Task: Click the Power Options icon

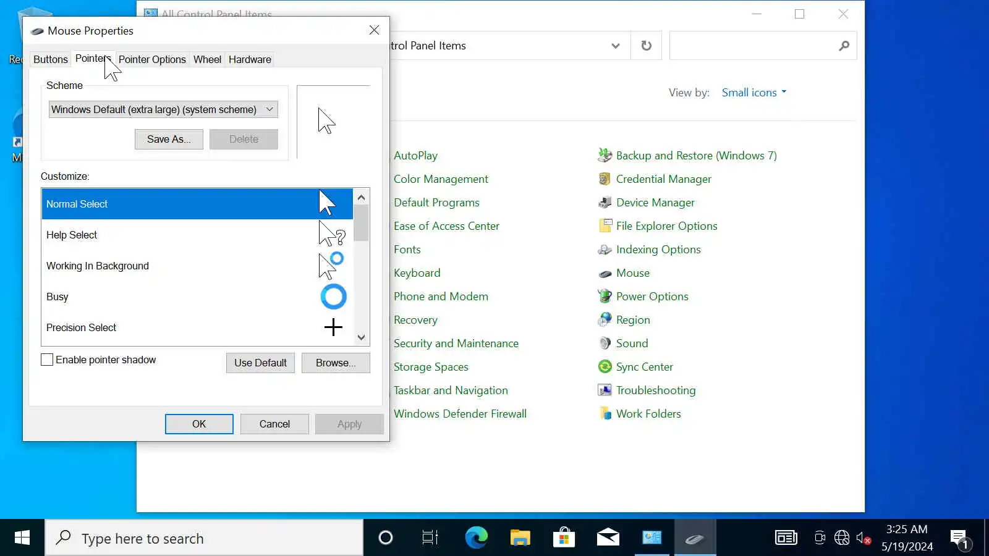Action: coord(605,297)
